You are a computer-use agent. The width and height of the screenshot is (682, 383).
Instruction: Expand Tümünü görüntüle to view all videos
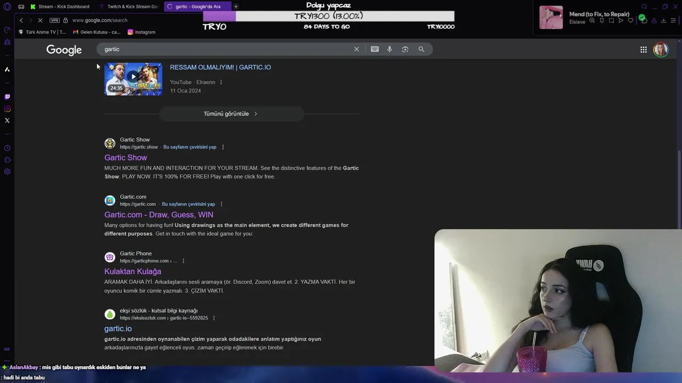click(x=231, y=114)
